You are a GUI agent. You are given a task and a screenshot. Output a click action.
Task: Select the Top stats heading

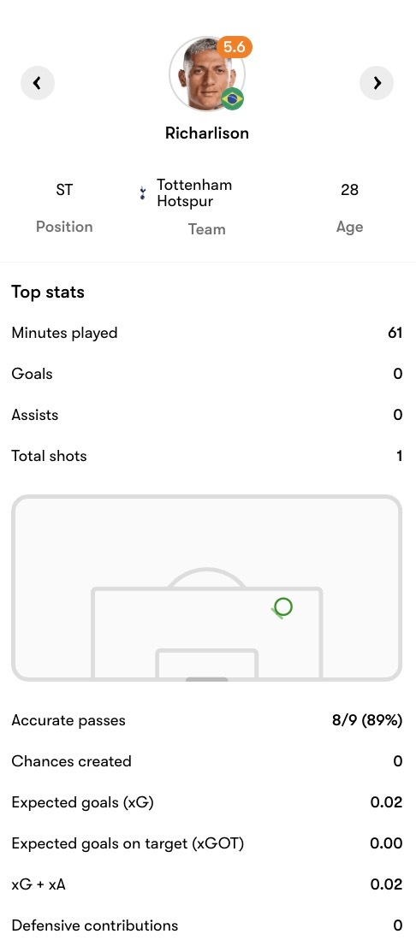pos(48,292)
